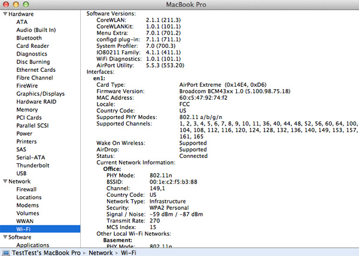Select WWAN under Network
Image resolution: width=359 pixels, height=256 pixels.
(25, 221)
